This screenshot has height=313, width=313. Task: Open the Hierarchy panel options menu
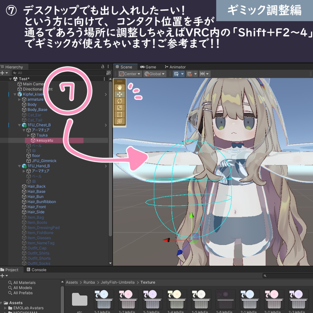(x=108, y=67)
